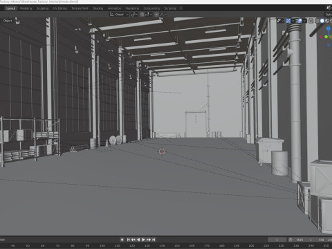Click the green Y axis gizmo handle
The image size is (332, 249).
point(326,37)
